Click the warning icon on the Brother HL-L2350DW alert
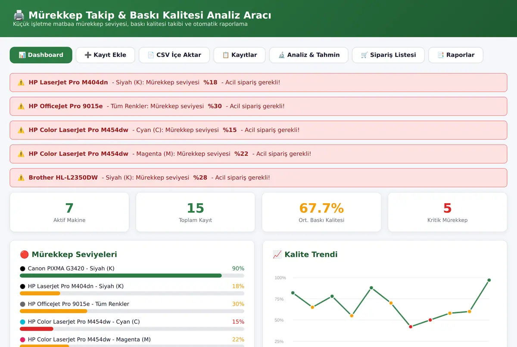This screenshot has height=347, width=517. (21, 177)
